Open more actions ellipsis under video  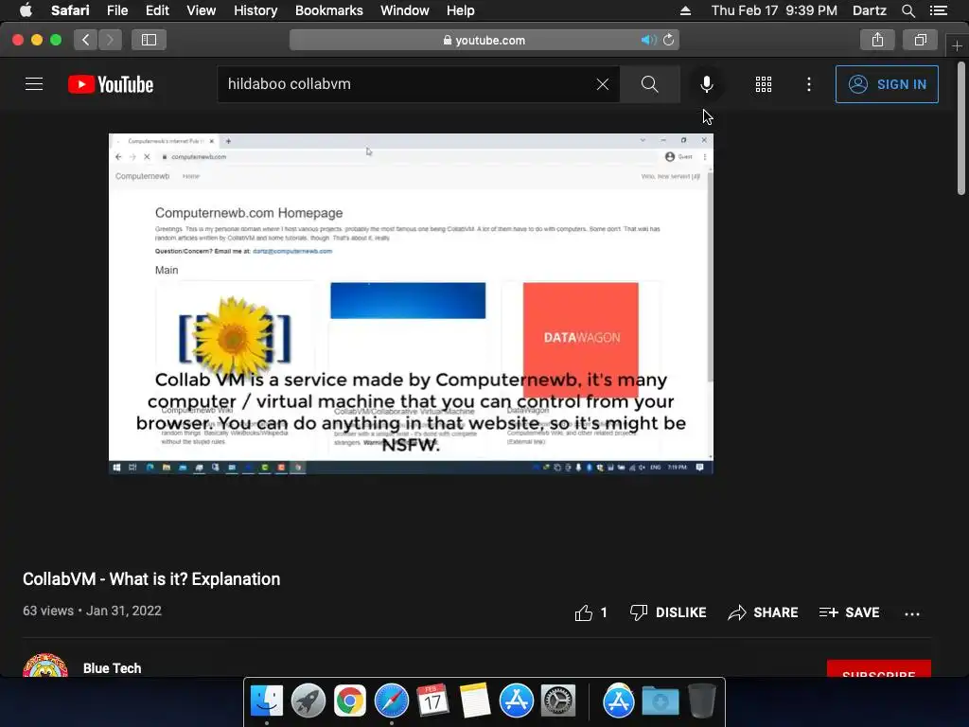[x=912, y=613]
